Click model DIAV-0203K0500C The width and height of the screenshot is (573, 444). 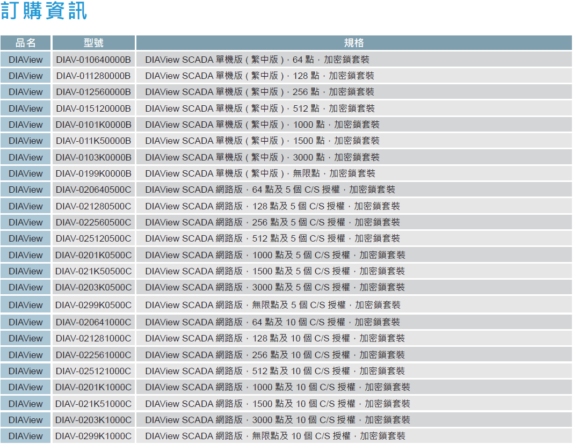93,287
